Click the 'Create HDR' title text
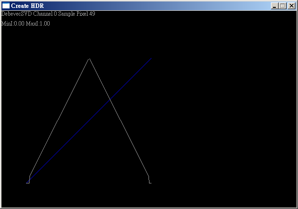 (x=28, y=6)
